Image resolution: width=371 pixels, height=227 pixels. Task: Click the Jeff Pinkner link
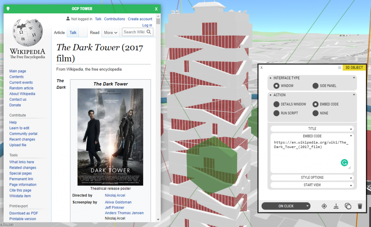tap(114, 207)
